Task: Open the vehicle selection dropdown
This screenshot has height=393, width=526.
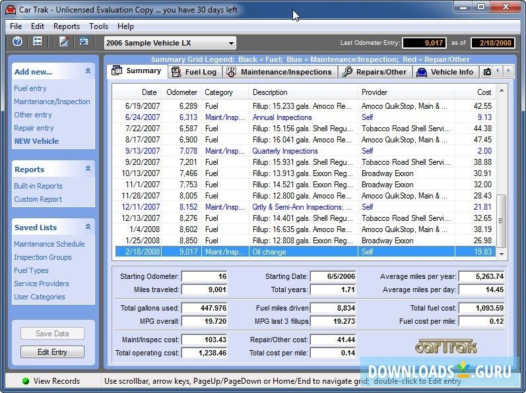Action: [x=231, y=43]
